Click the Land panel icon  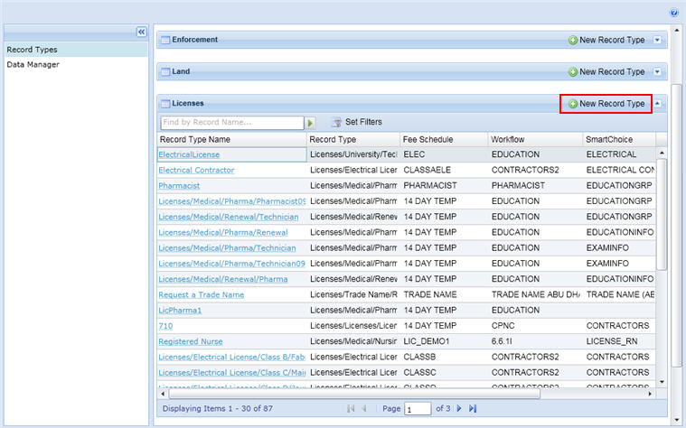tap(165, 71)
